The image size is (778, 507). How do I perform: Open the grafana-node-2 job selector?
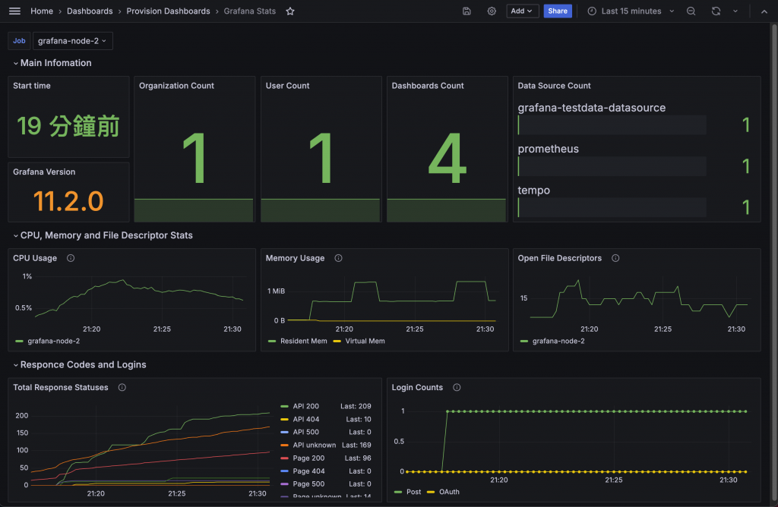pos(72,41)
